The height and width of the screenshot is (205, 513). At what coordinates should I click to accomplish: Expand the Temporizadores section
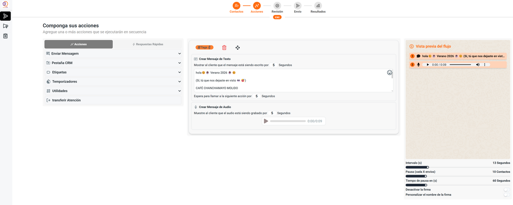click(x=113, y=82)
